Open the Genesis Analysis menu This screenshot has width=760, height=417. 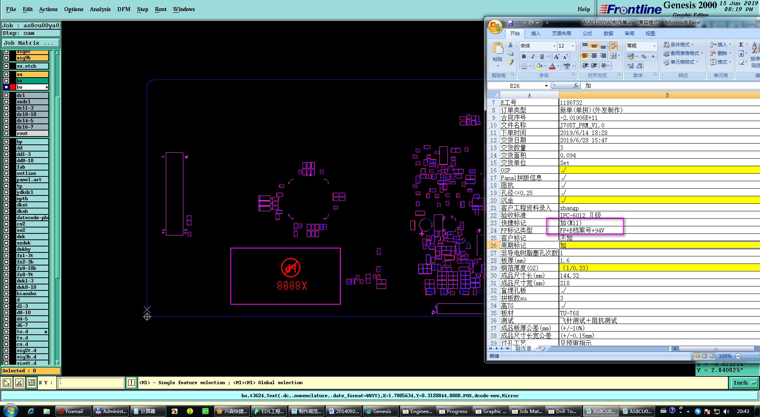100,9
